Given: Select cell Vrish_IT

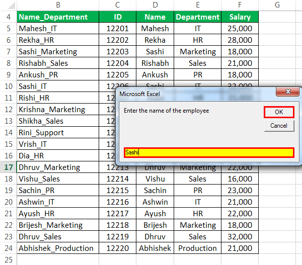Looking at the screenshot, I should (58, 144).
